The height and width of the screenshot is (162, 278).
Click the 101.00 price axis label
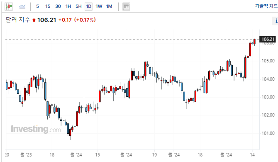click(x=268, y=133)
